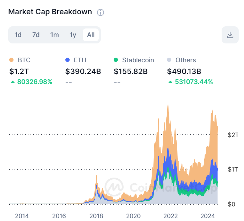Click the blue ETH legend dot
Screen dimensions: 244x221
pos(67,60)
